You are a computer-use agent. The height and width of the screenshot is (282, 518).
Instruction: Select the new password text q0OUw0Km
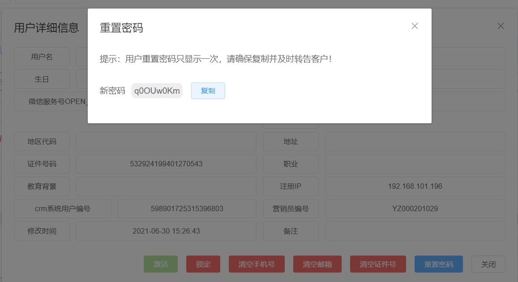point(157,91)
